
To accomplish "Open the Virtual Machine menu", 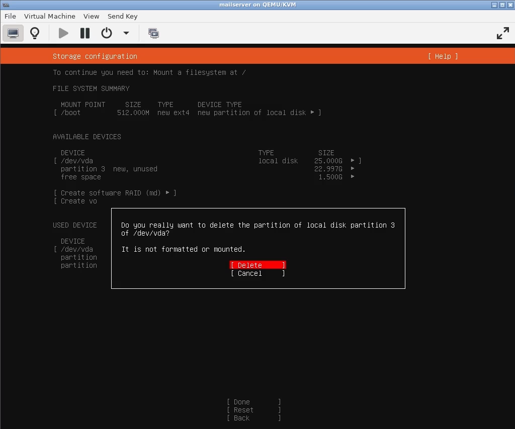I will coord(50,16).
